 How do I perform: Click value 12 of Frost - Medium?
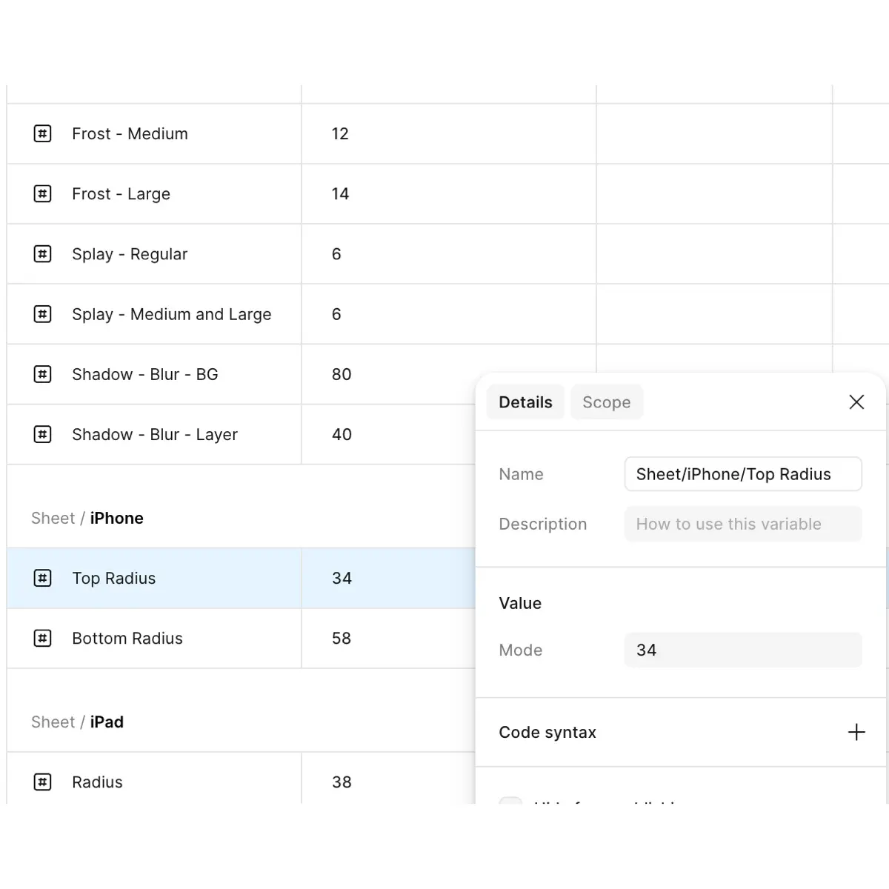[x=340, y=134]
